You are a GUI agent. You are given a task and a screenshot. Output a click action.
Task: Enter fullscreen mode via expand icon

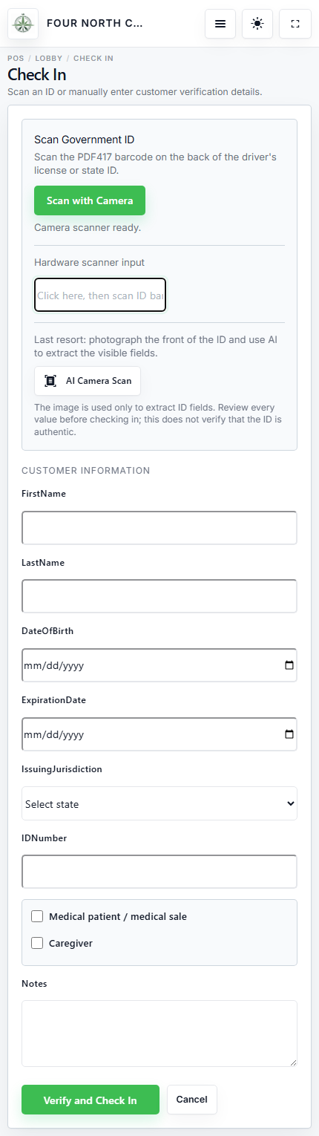point(295,24)
